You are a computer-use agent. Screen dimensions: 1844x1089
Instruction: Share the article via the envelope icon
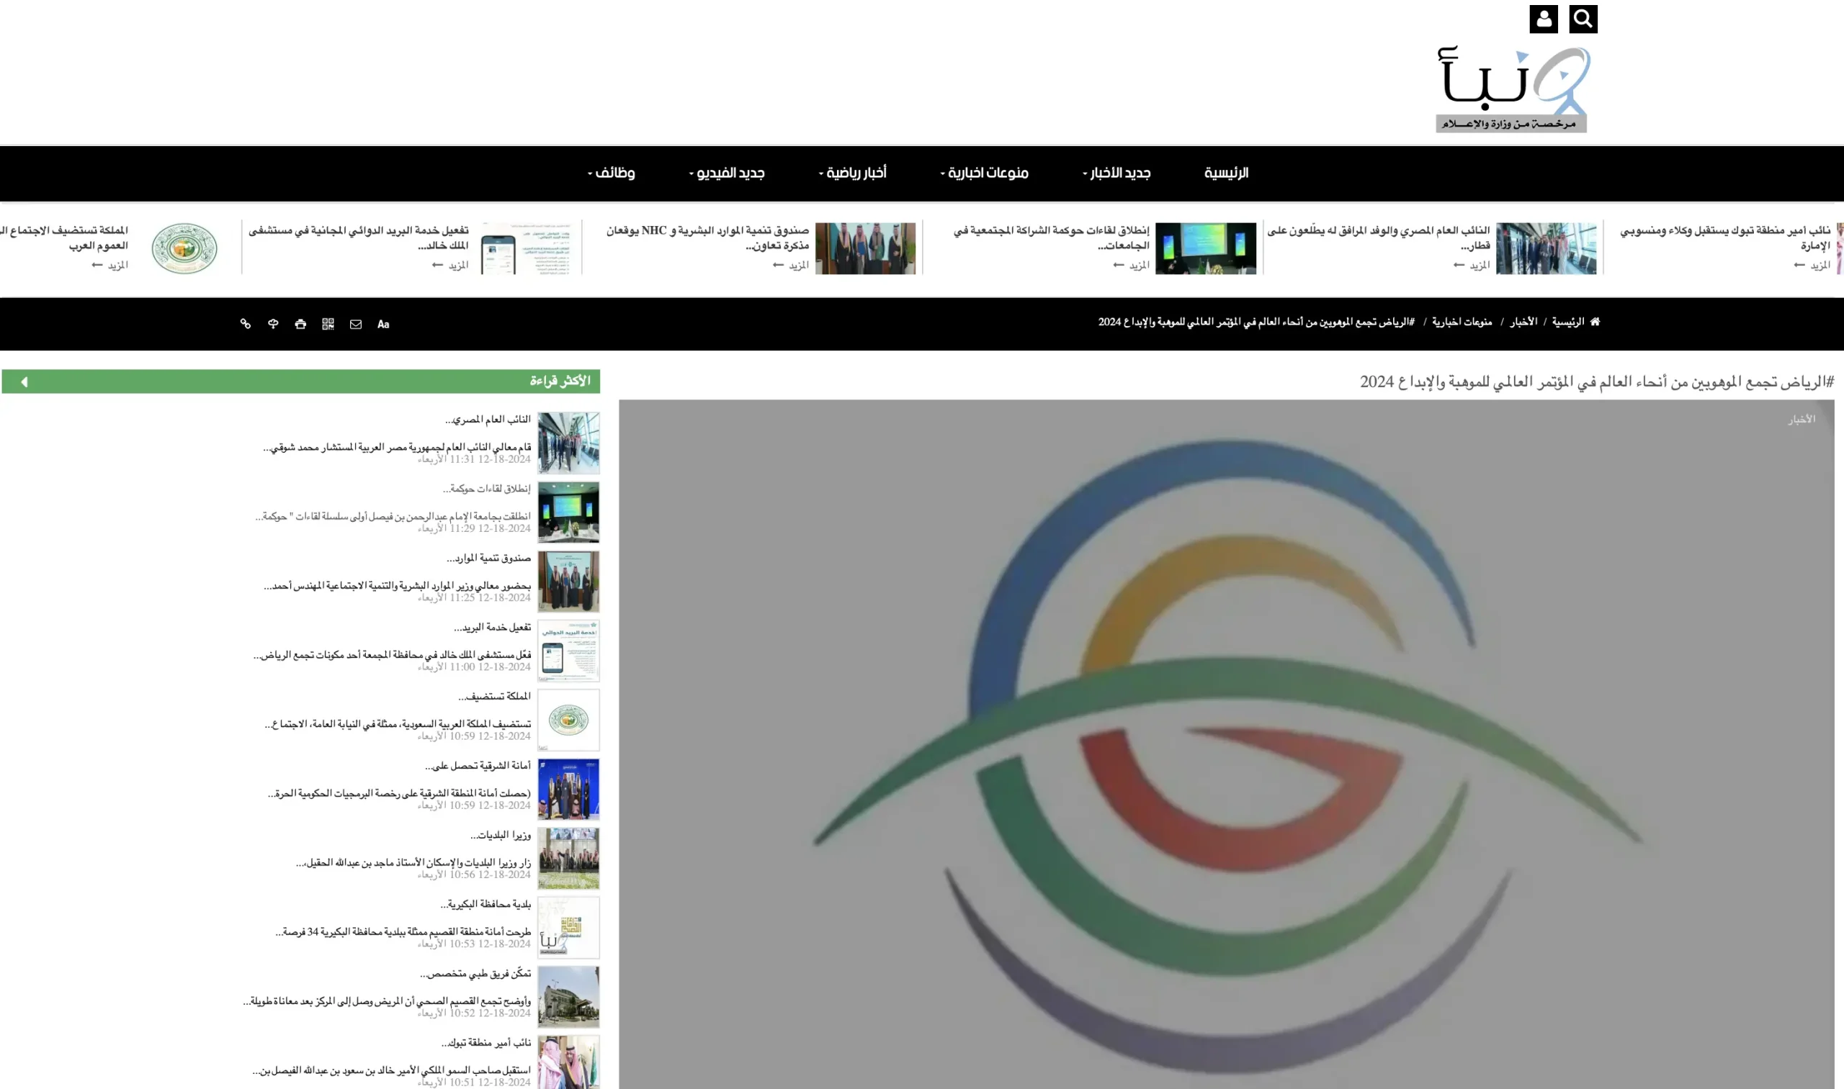point(355,324)
